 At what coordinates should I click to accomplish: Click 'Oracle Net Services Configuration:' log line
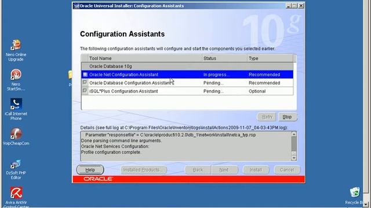tap(115, 146)
